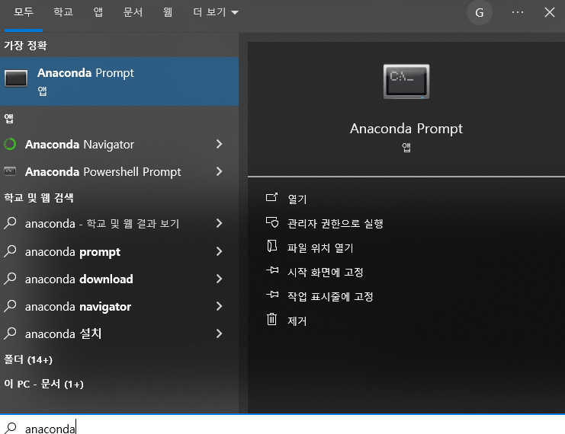Viewport: 565px width, 434px height.
Task: Switch to the 앱 tab
Action: click(x=98, y=12)
